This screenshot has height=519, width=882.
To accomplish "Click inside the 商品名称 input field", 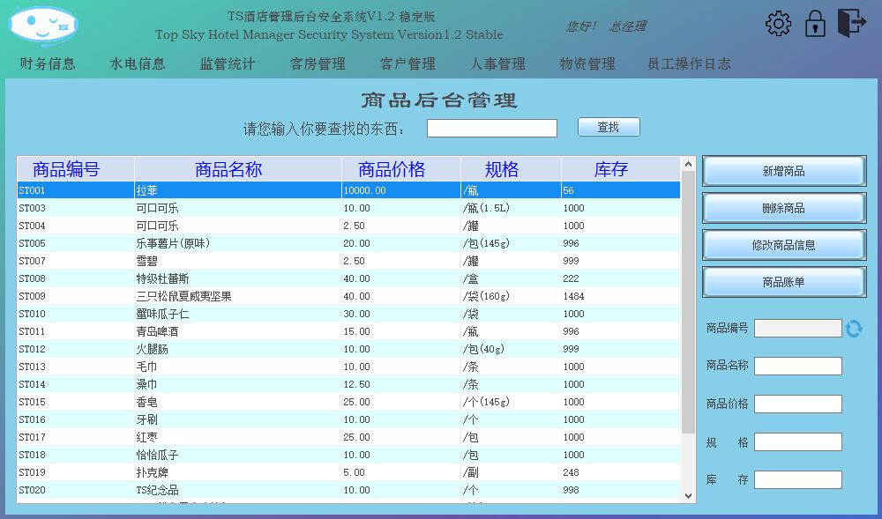I will (x=796, y=366).
